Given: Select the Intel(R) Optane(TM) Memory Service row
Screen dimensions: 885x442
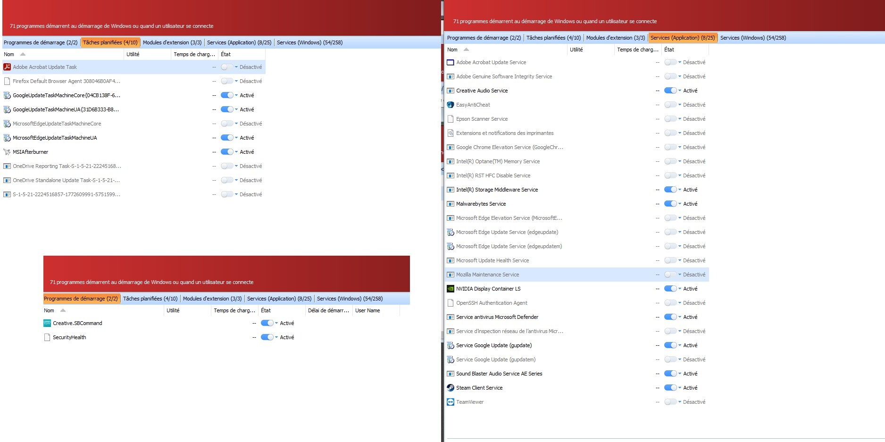Looking at the screenshot, I should coord(576,161).
